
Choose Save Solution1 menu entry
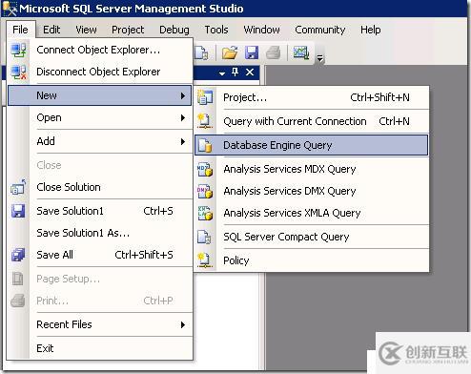[100, 211]
